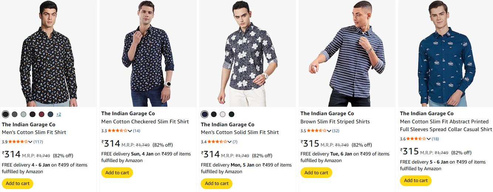Expand the 3.9 star rating popover chevron

tap(30, 142)
